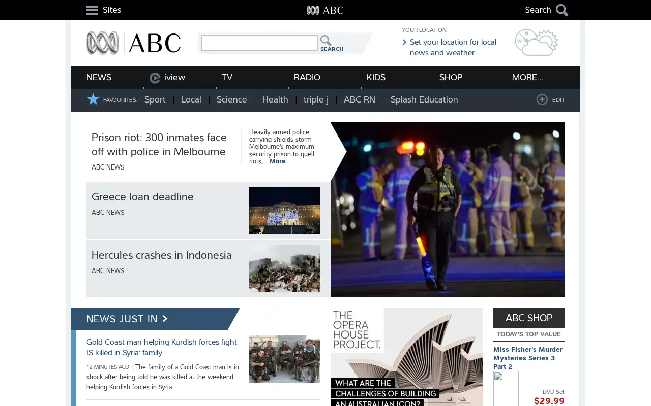
Task: Open the Science favourite link
Action: [232, 99]
